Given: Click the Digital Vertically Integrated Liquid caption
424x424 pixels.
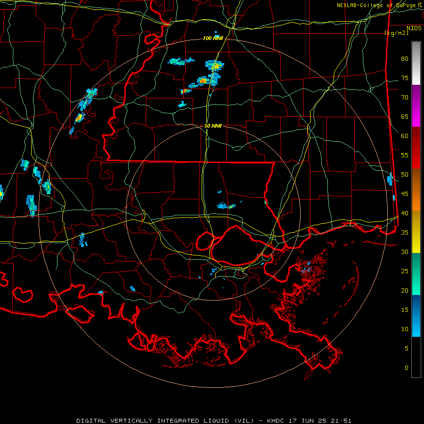Looking at the screenshot, I should tap(214, 421).
